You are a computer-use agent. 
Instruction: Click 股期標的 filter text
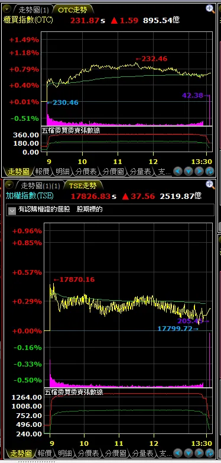pos(90,210)
